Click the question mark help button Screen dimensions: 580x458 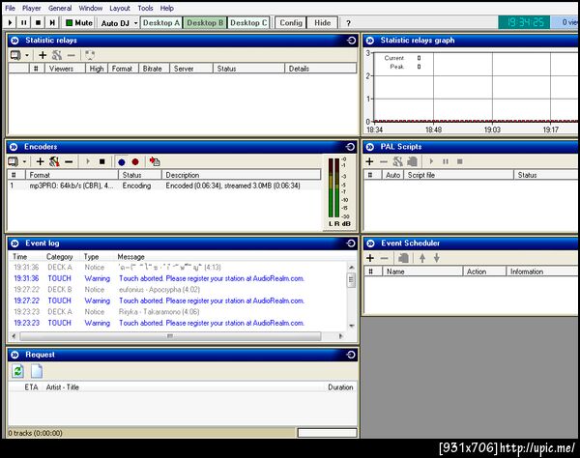[x=348, y=23]
